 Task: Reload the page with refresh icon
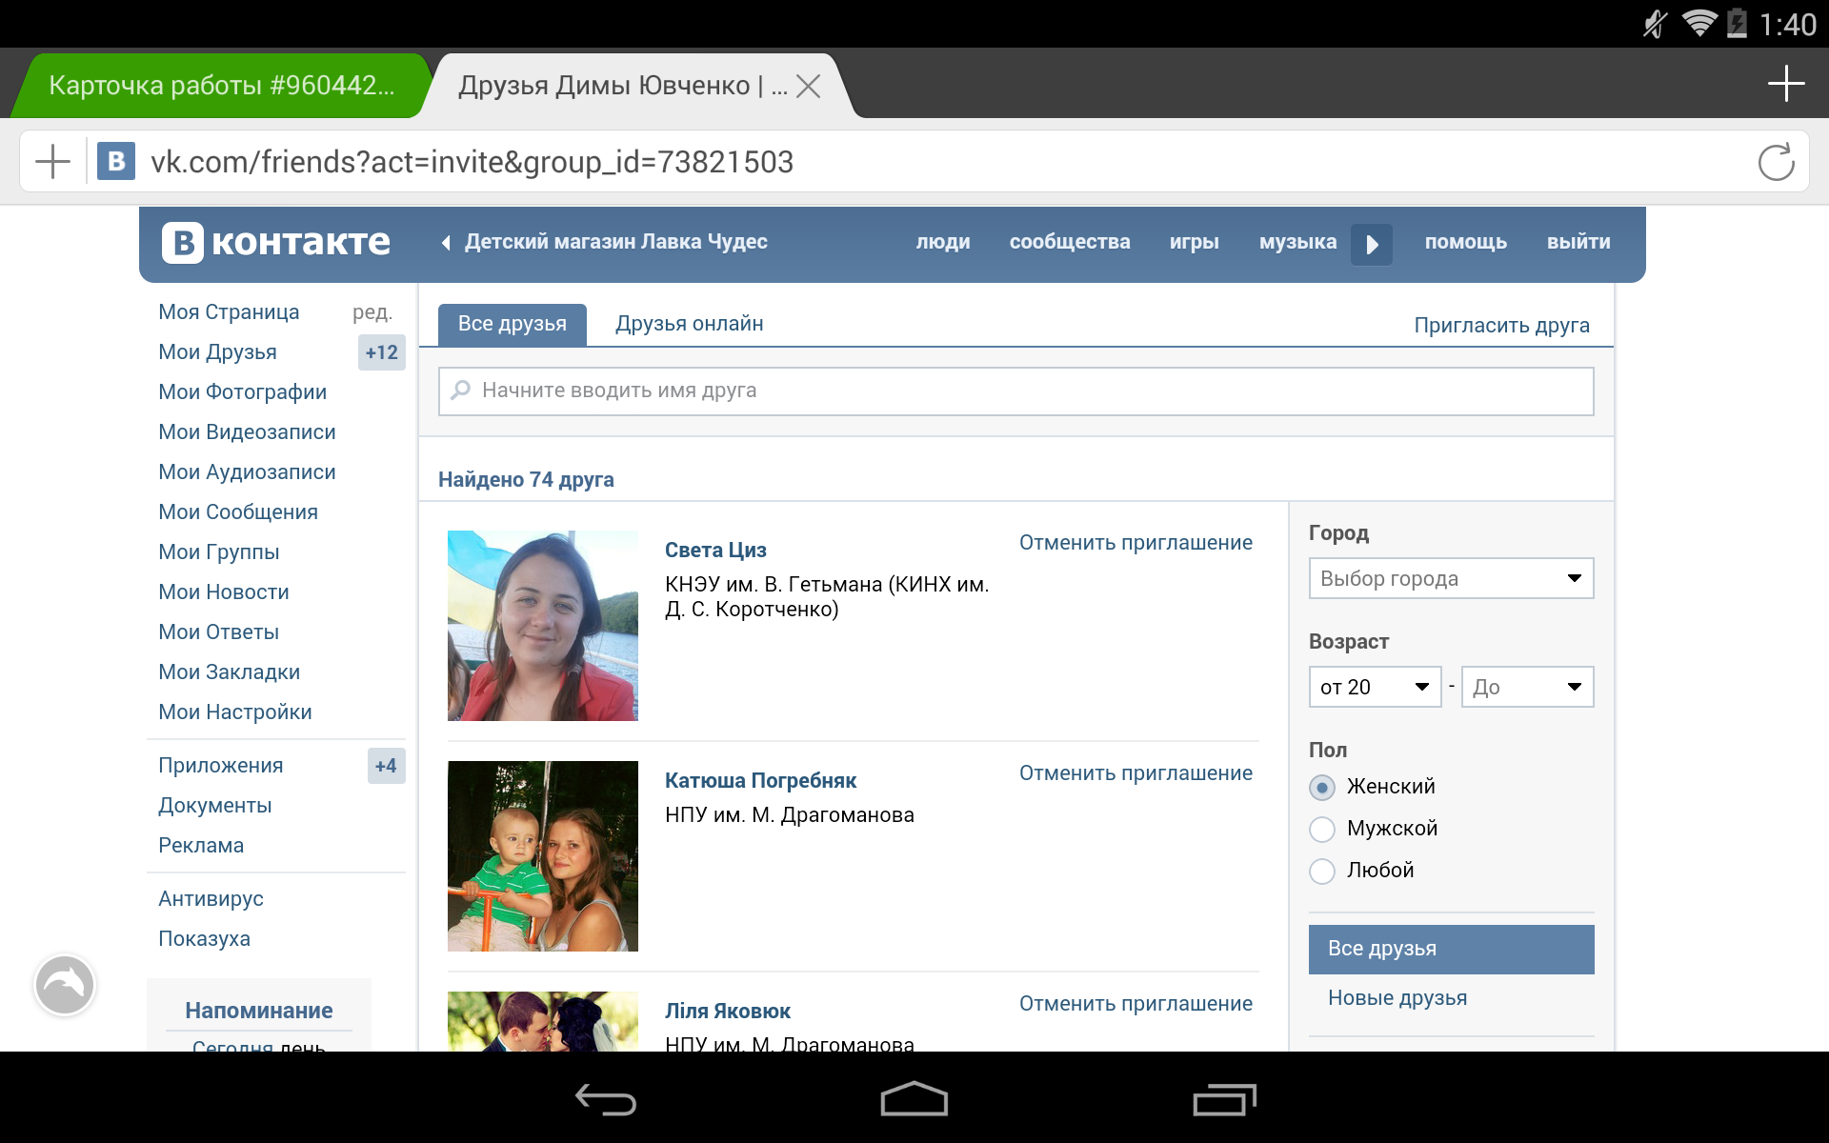coord(1776,162)
